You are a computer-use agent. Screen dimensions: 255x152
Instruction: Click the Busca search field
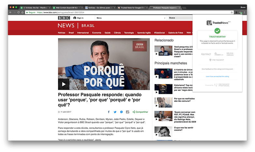point(180,18)
